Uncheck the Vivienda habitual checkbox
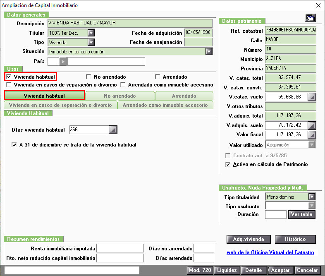 pyautogui.click(x=9, y=77)
